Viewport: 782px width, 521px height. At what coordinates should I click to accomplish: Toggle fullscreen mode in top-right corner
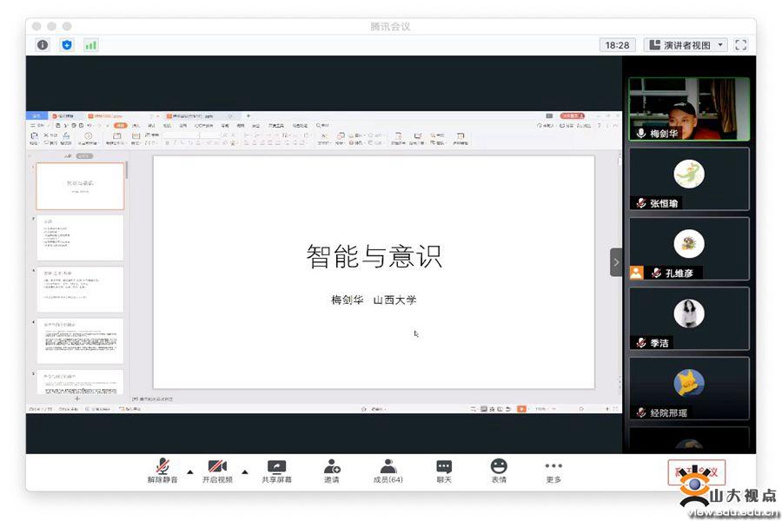click(741, 45)
